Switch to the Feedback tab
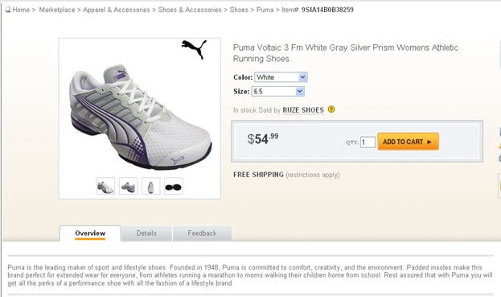Screen dimensions: 501x297 pyautogui.click(x=202, y=233)
